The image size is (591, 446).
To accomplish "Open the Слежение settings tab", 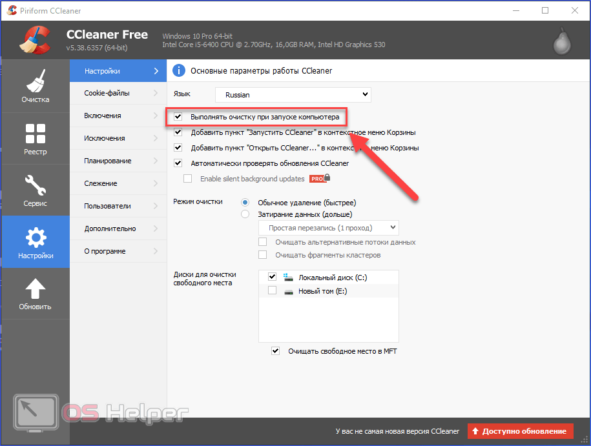I will coord(118,183).
